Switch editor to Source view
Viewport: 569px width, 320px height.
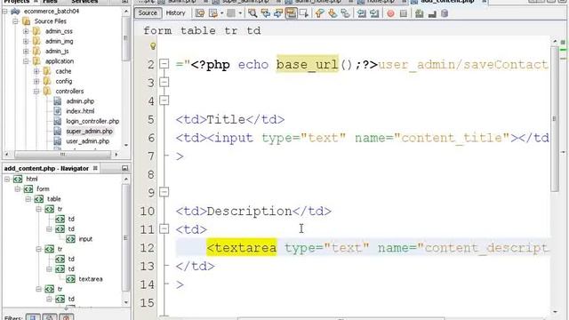(148, 13)
